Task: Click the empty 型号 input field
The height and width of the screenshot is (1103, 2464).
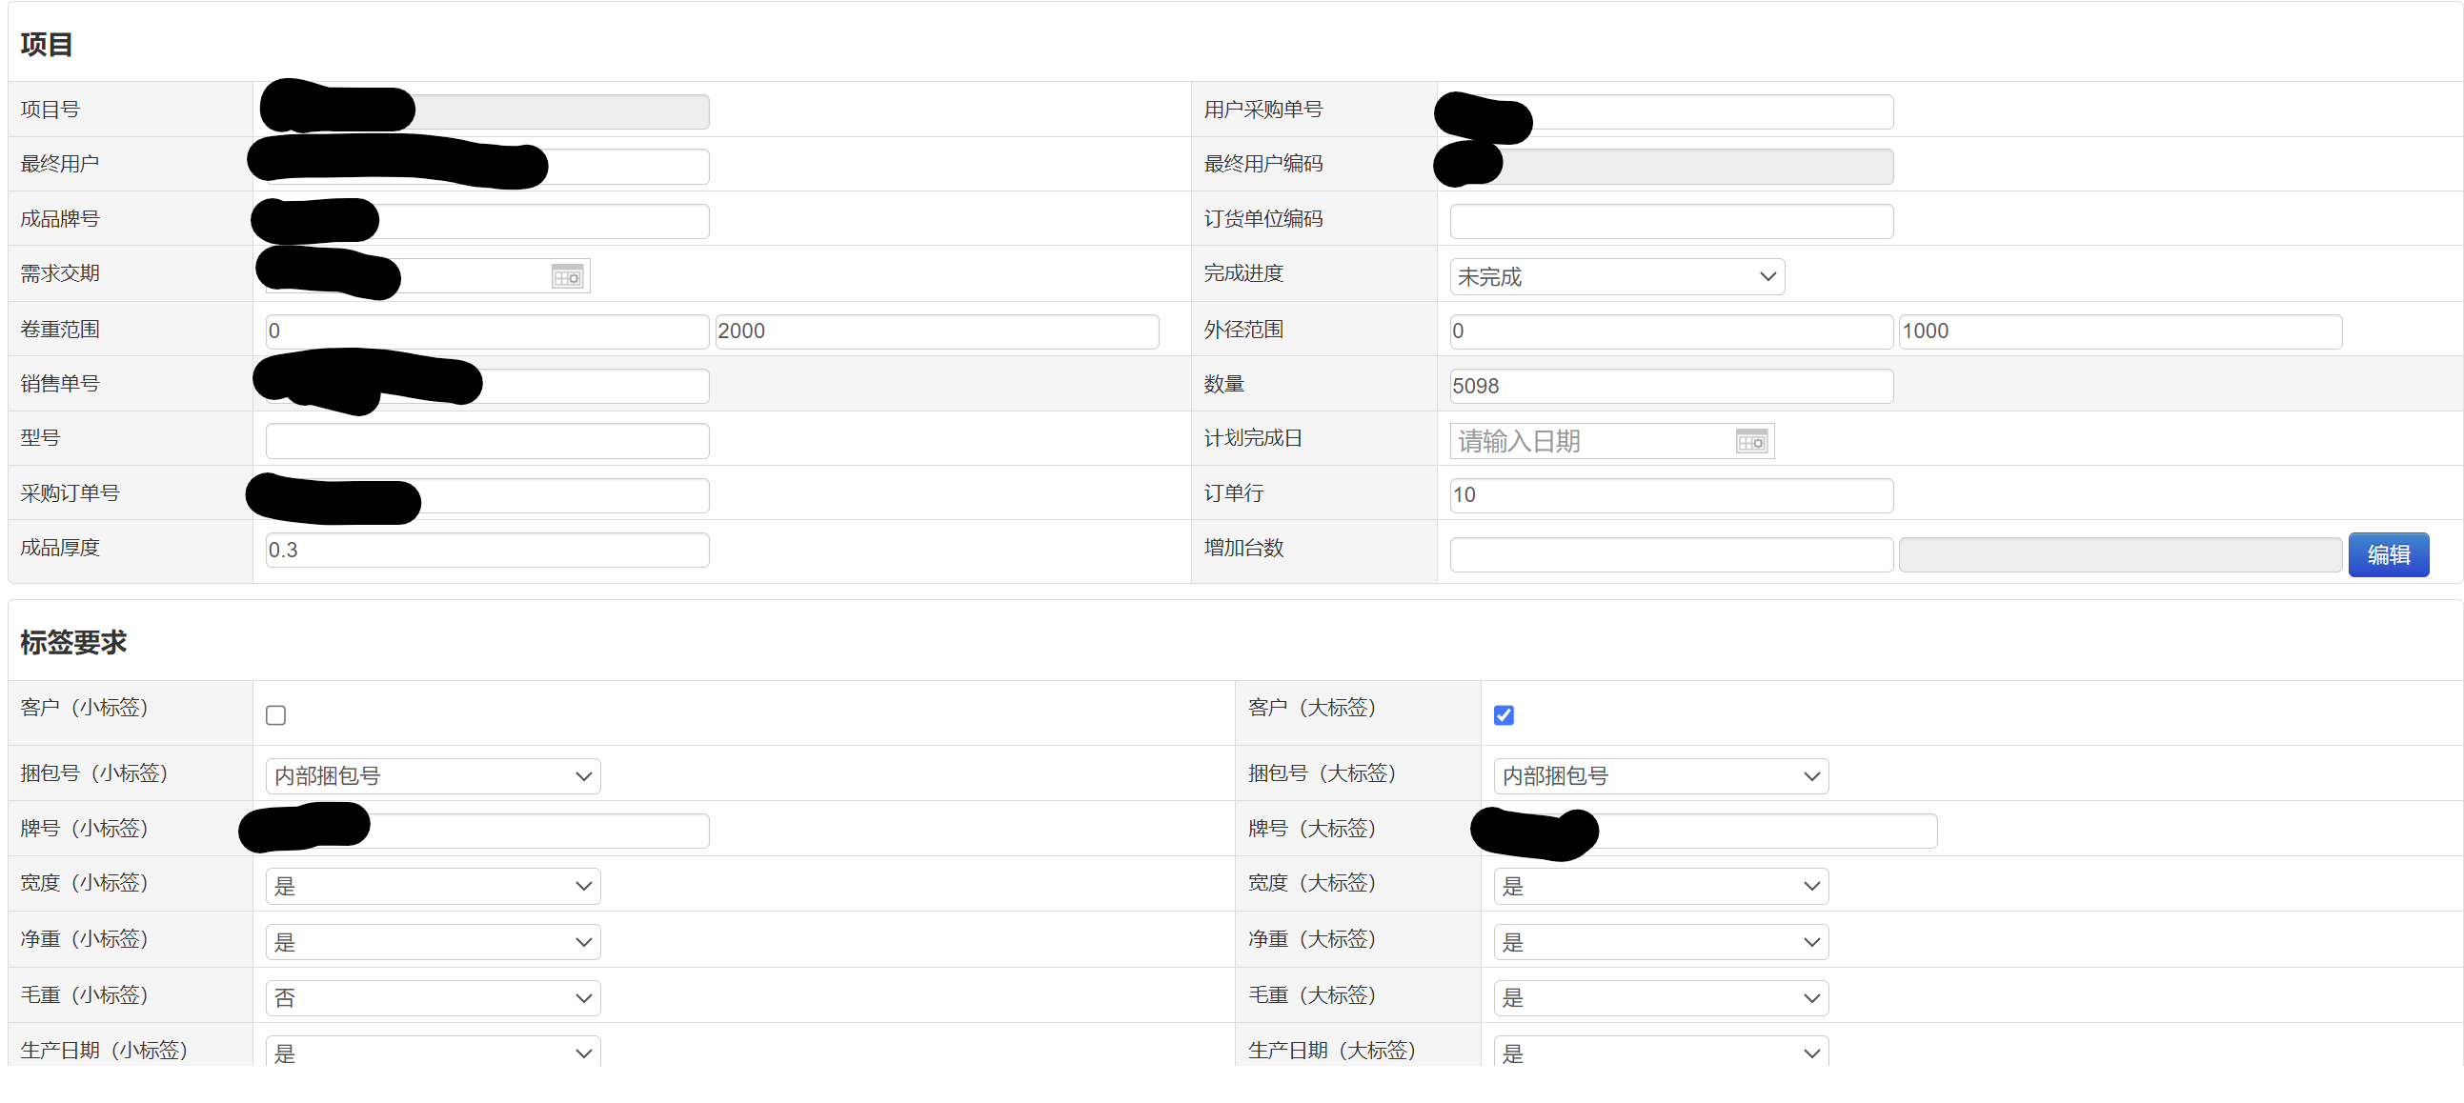Action: click(488, 441)
